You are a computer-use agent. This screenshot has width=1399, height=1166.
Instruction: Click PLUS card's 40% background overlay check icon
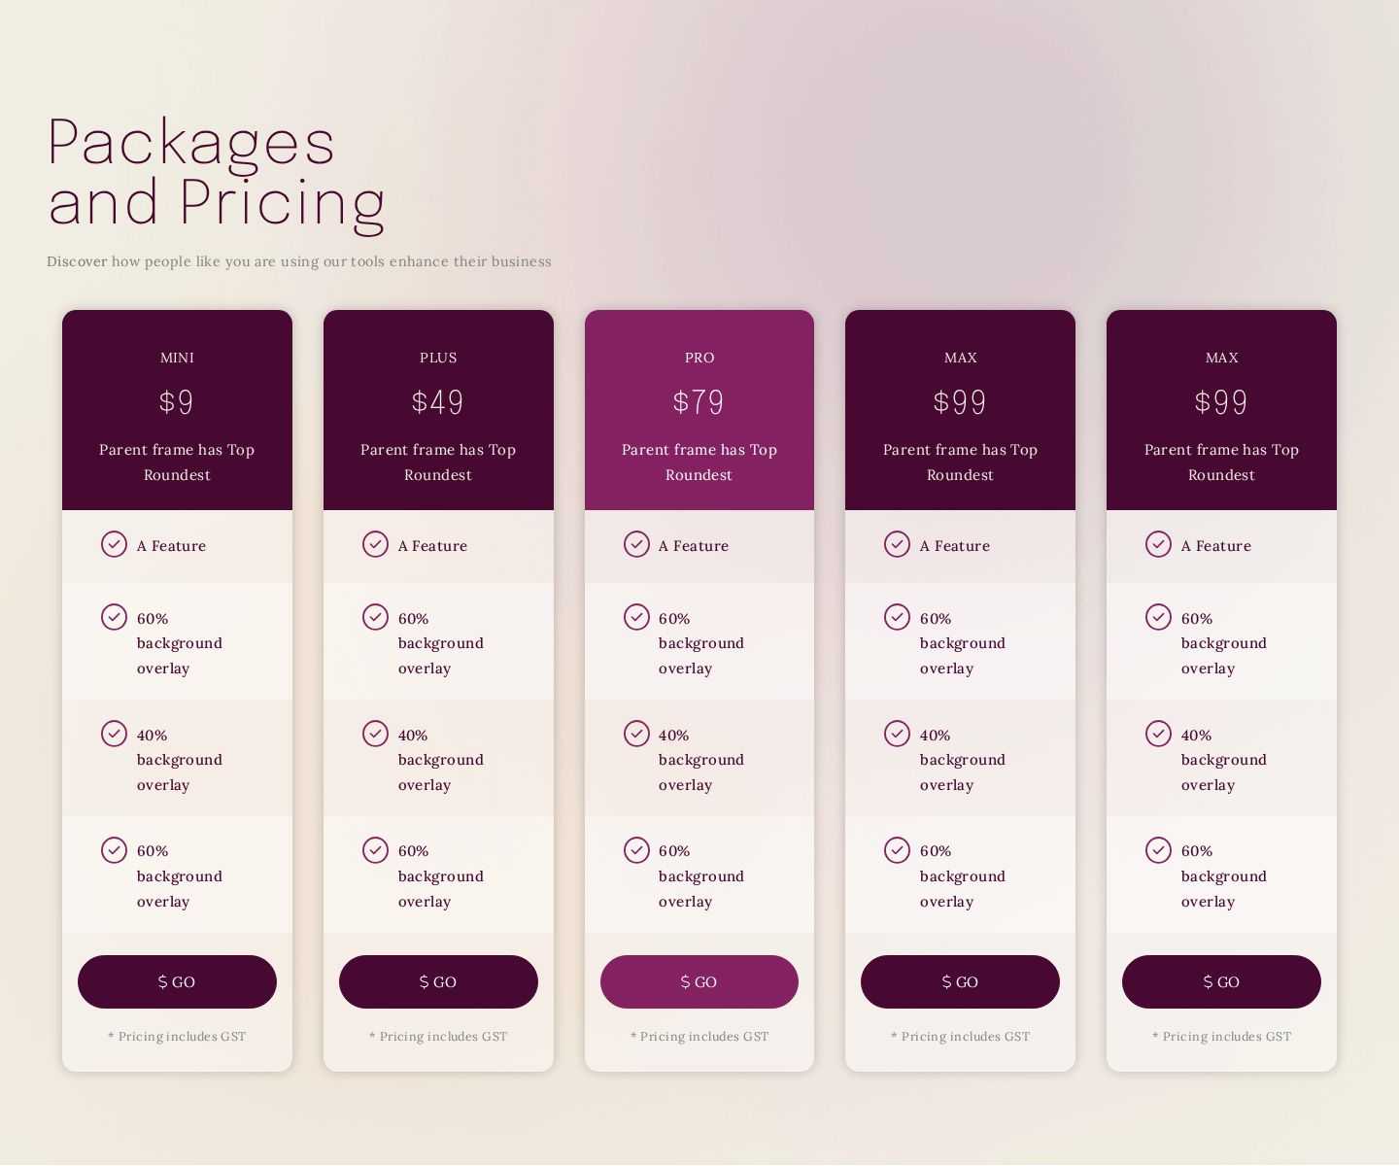[x=375, y=733]
